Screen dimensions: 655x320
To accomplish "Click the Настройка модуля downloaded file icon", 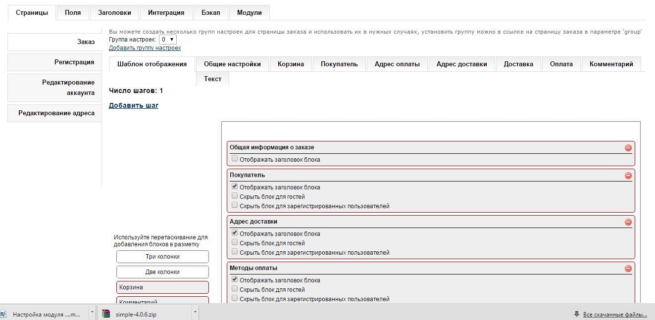I will [3, 314].
